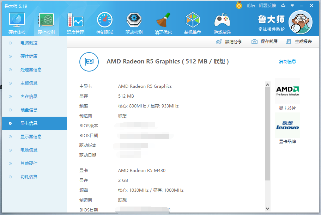The width and height of the screenshot is (321, 215).
Task: Click scrollbar up arrow in details list
Action: [x=267, y=84]
